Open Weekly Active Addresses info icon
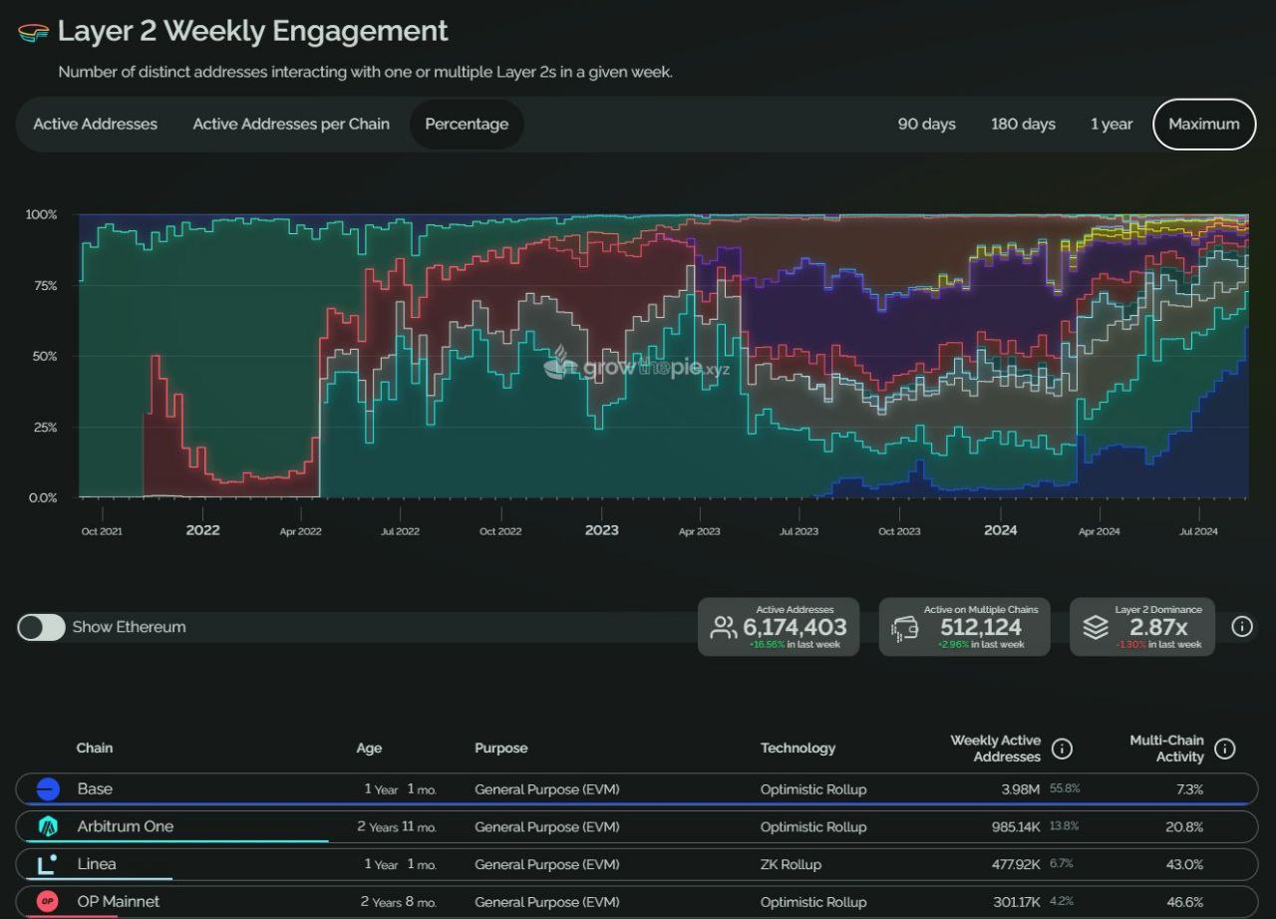 (x=1063, y=749)
